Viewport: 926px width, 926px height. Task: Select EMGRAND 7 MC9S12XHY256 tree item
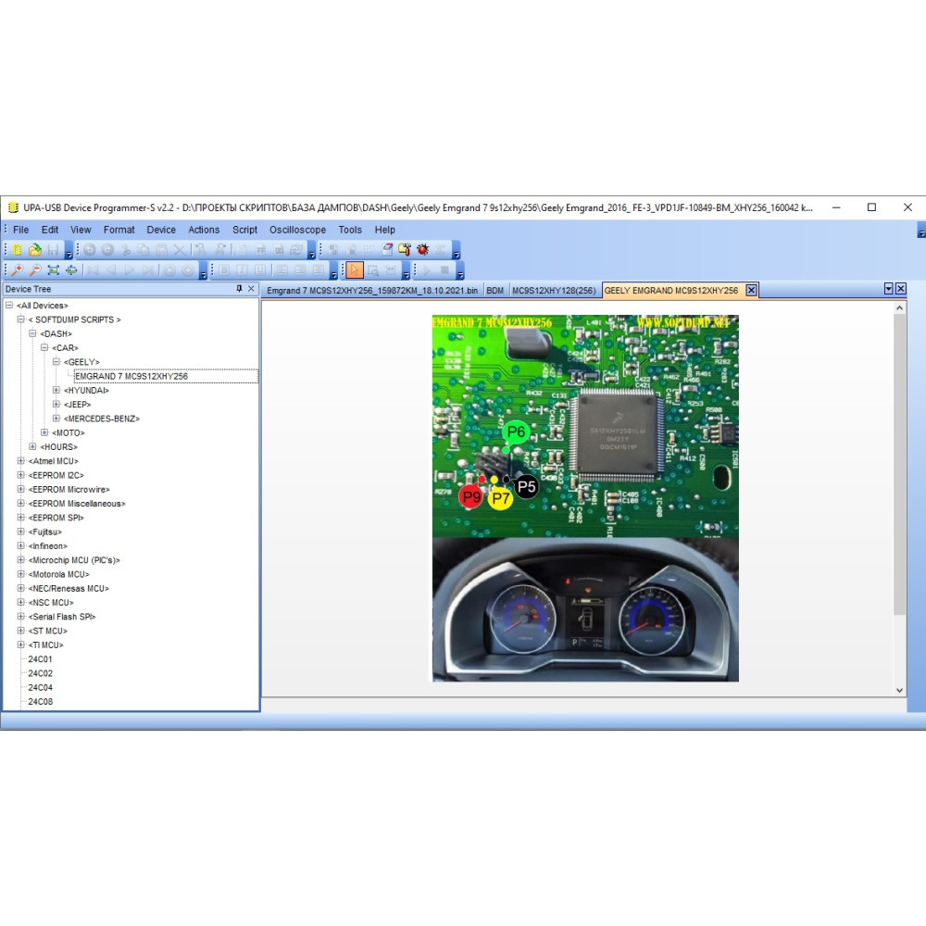(x=131, y=376)
